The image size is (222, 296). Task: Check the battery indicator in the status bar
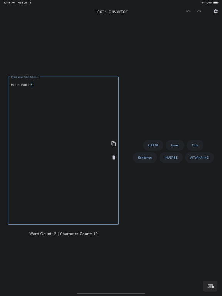pos(215,3)
